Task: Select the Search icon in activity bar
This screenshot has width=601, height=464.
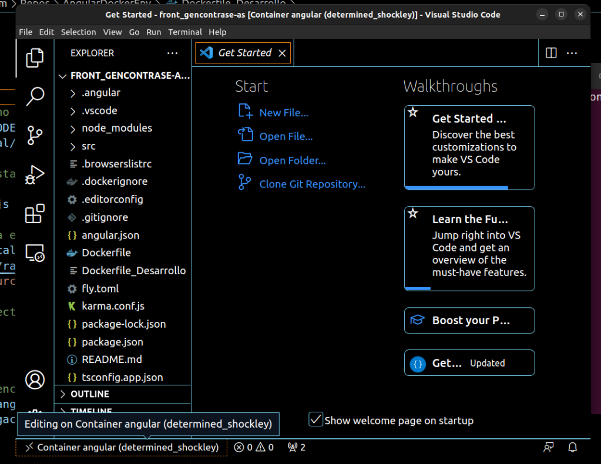Action: coord(35,96)
